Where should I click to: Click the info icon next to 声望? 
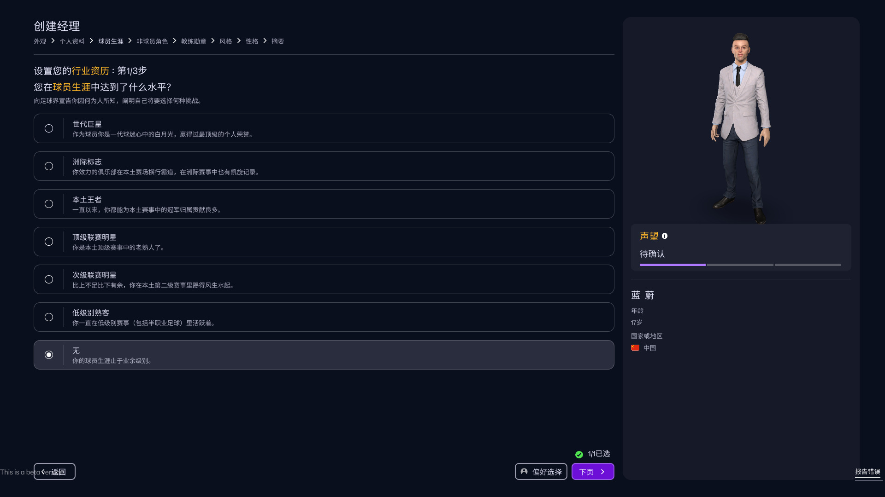click(x=665, y=236)
